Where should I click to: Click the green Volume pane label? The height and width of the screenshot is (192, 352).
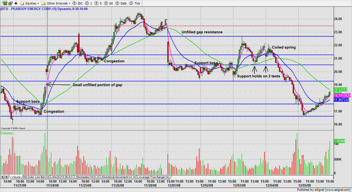pyautogui.click(x=7, y=133)
